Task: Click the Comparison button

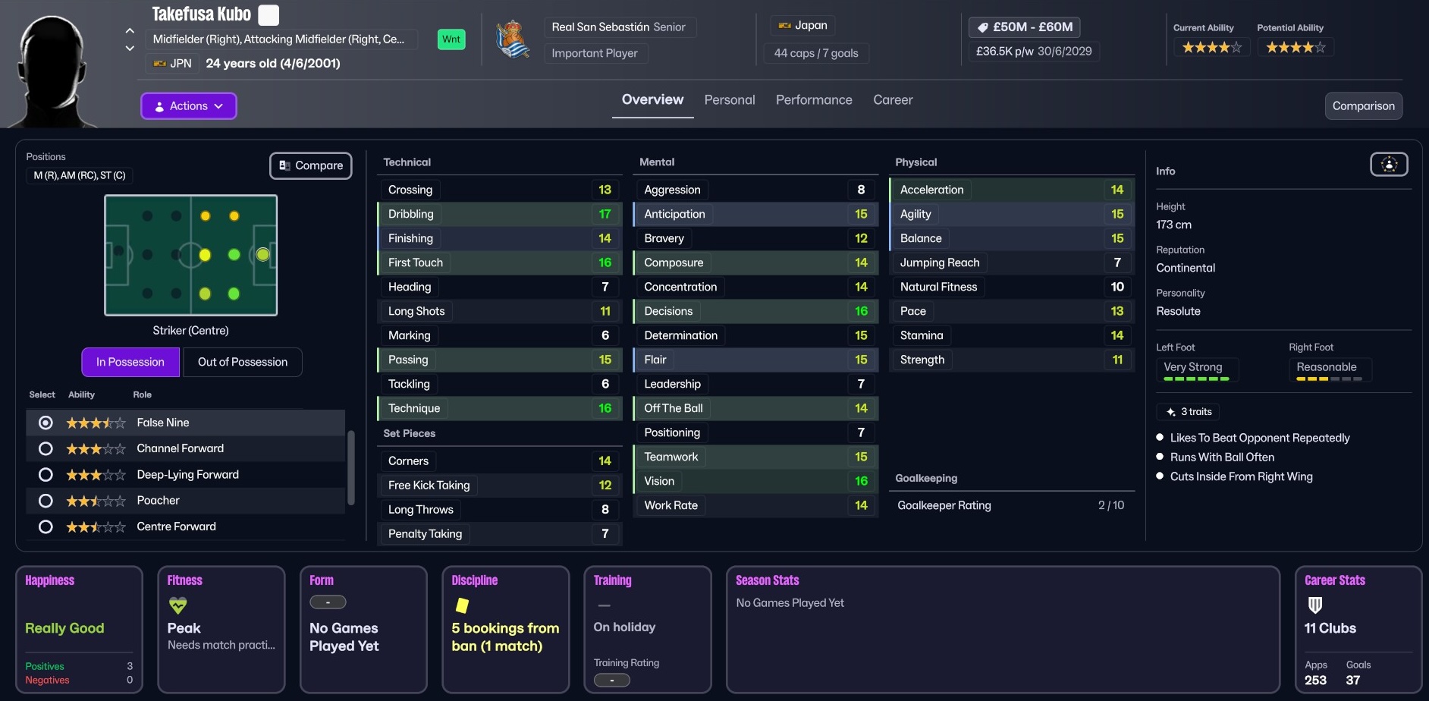Action: coord(1363,106)
